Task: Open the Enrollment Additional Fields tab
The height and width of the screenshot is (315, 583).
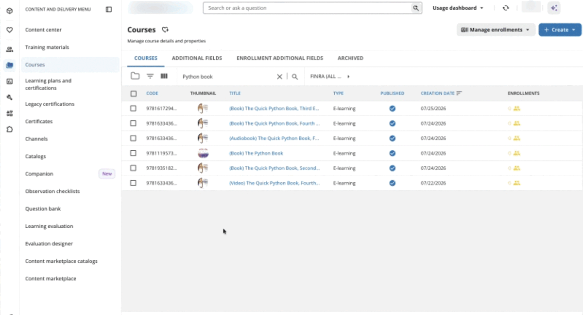Action: tap(280, 58)
